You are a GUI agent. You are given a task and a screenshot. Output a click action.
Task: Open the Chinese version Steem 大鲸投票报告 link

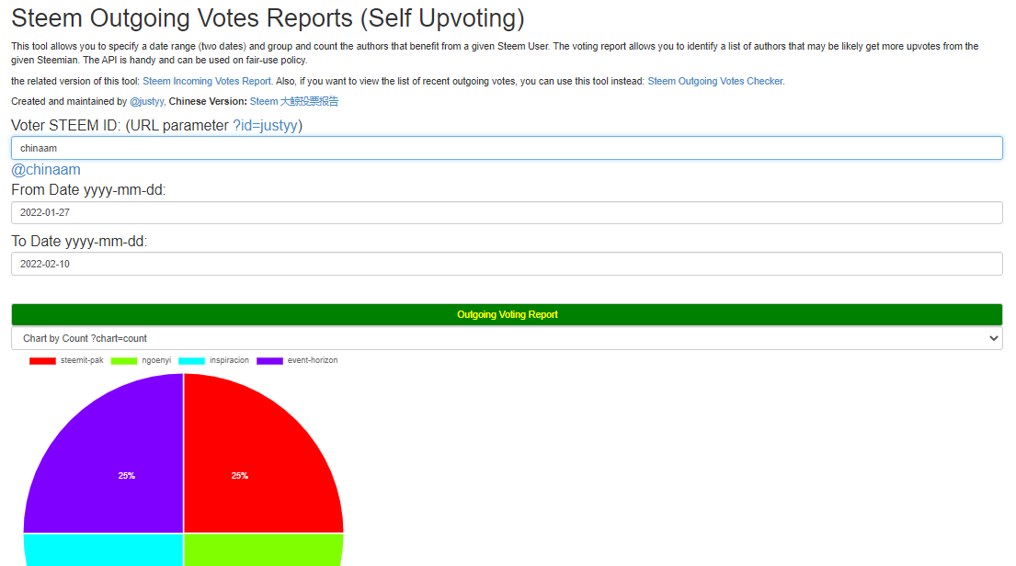pyautogui.click(x=294, y=101)
